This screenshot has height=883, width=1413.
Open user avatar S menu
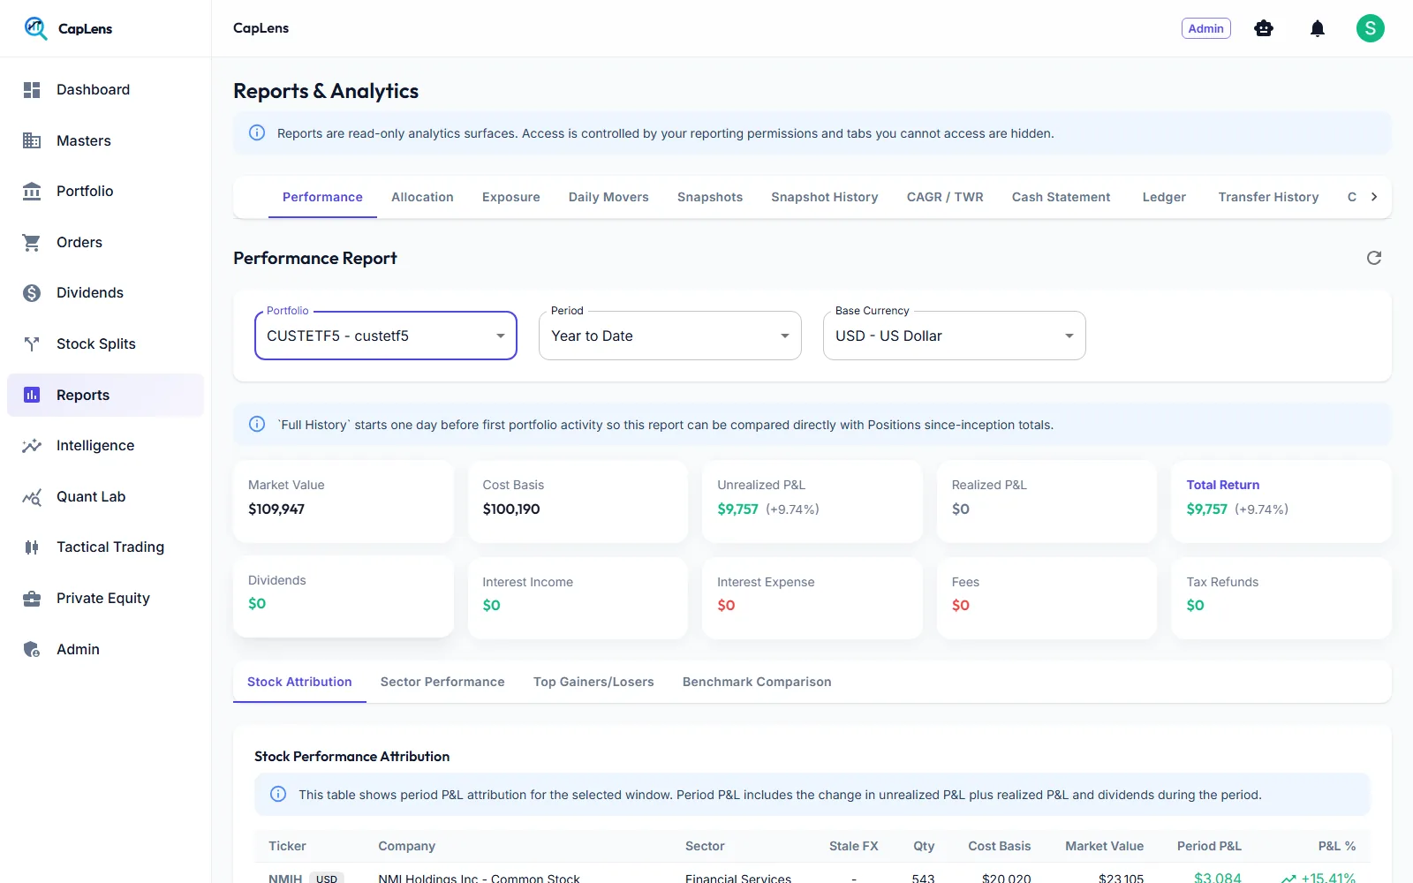coord(1371,28)
